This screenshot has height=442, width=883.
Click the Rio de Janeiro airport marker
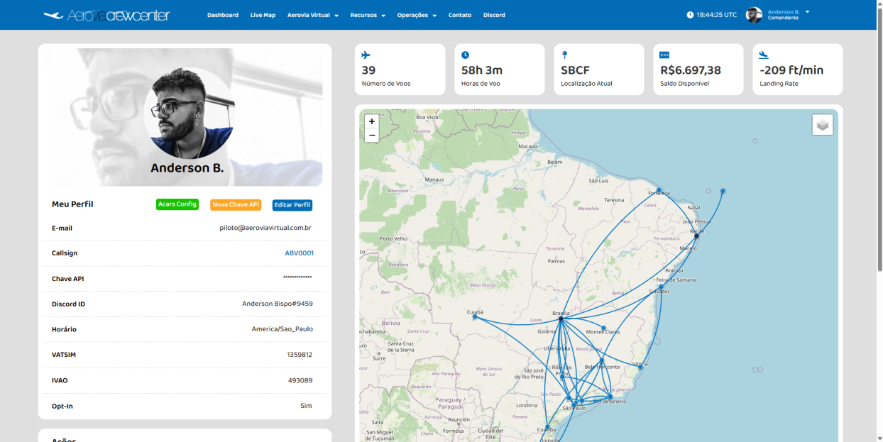click(610, 397)
